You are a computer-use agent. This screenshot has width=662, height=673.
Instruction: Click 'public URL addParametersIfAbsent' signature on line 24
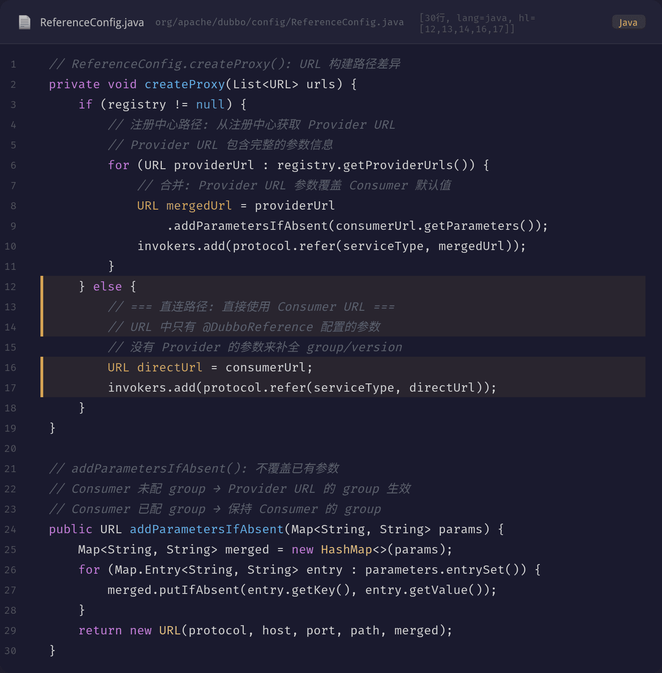tap(276, 529)
